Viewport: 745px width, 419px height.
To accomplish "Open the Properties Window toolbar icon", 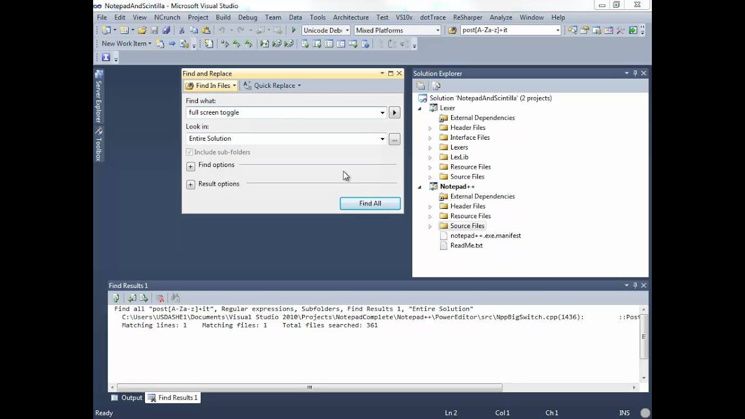I will tap(584, 30).
